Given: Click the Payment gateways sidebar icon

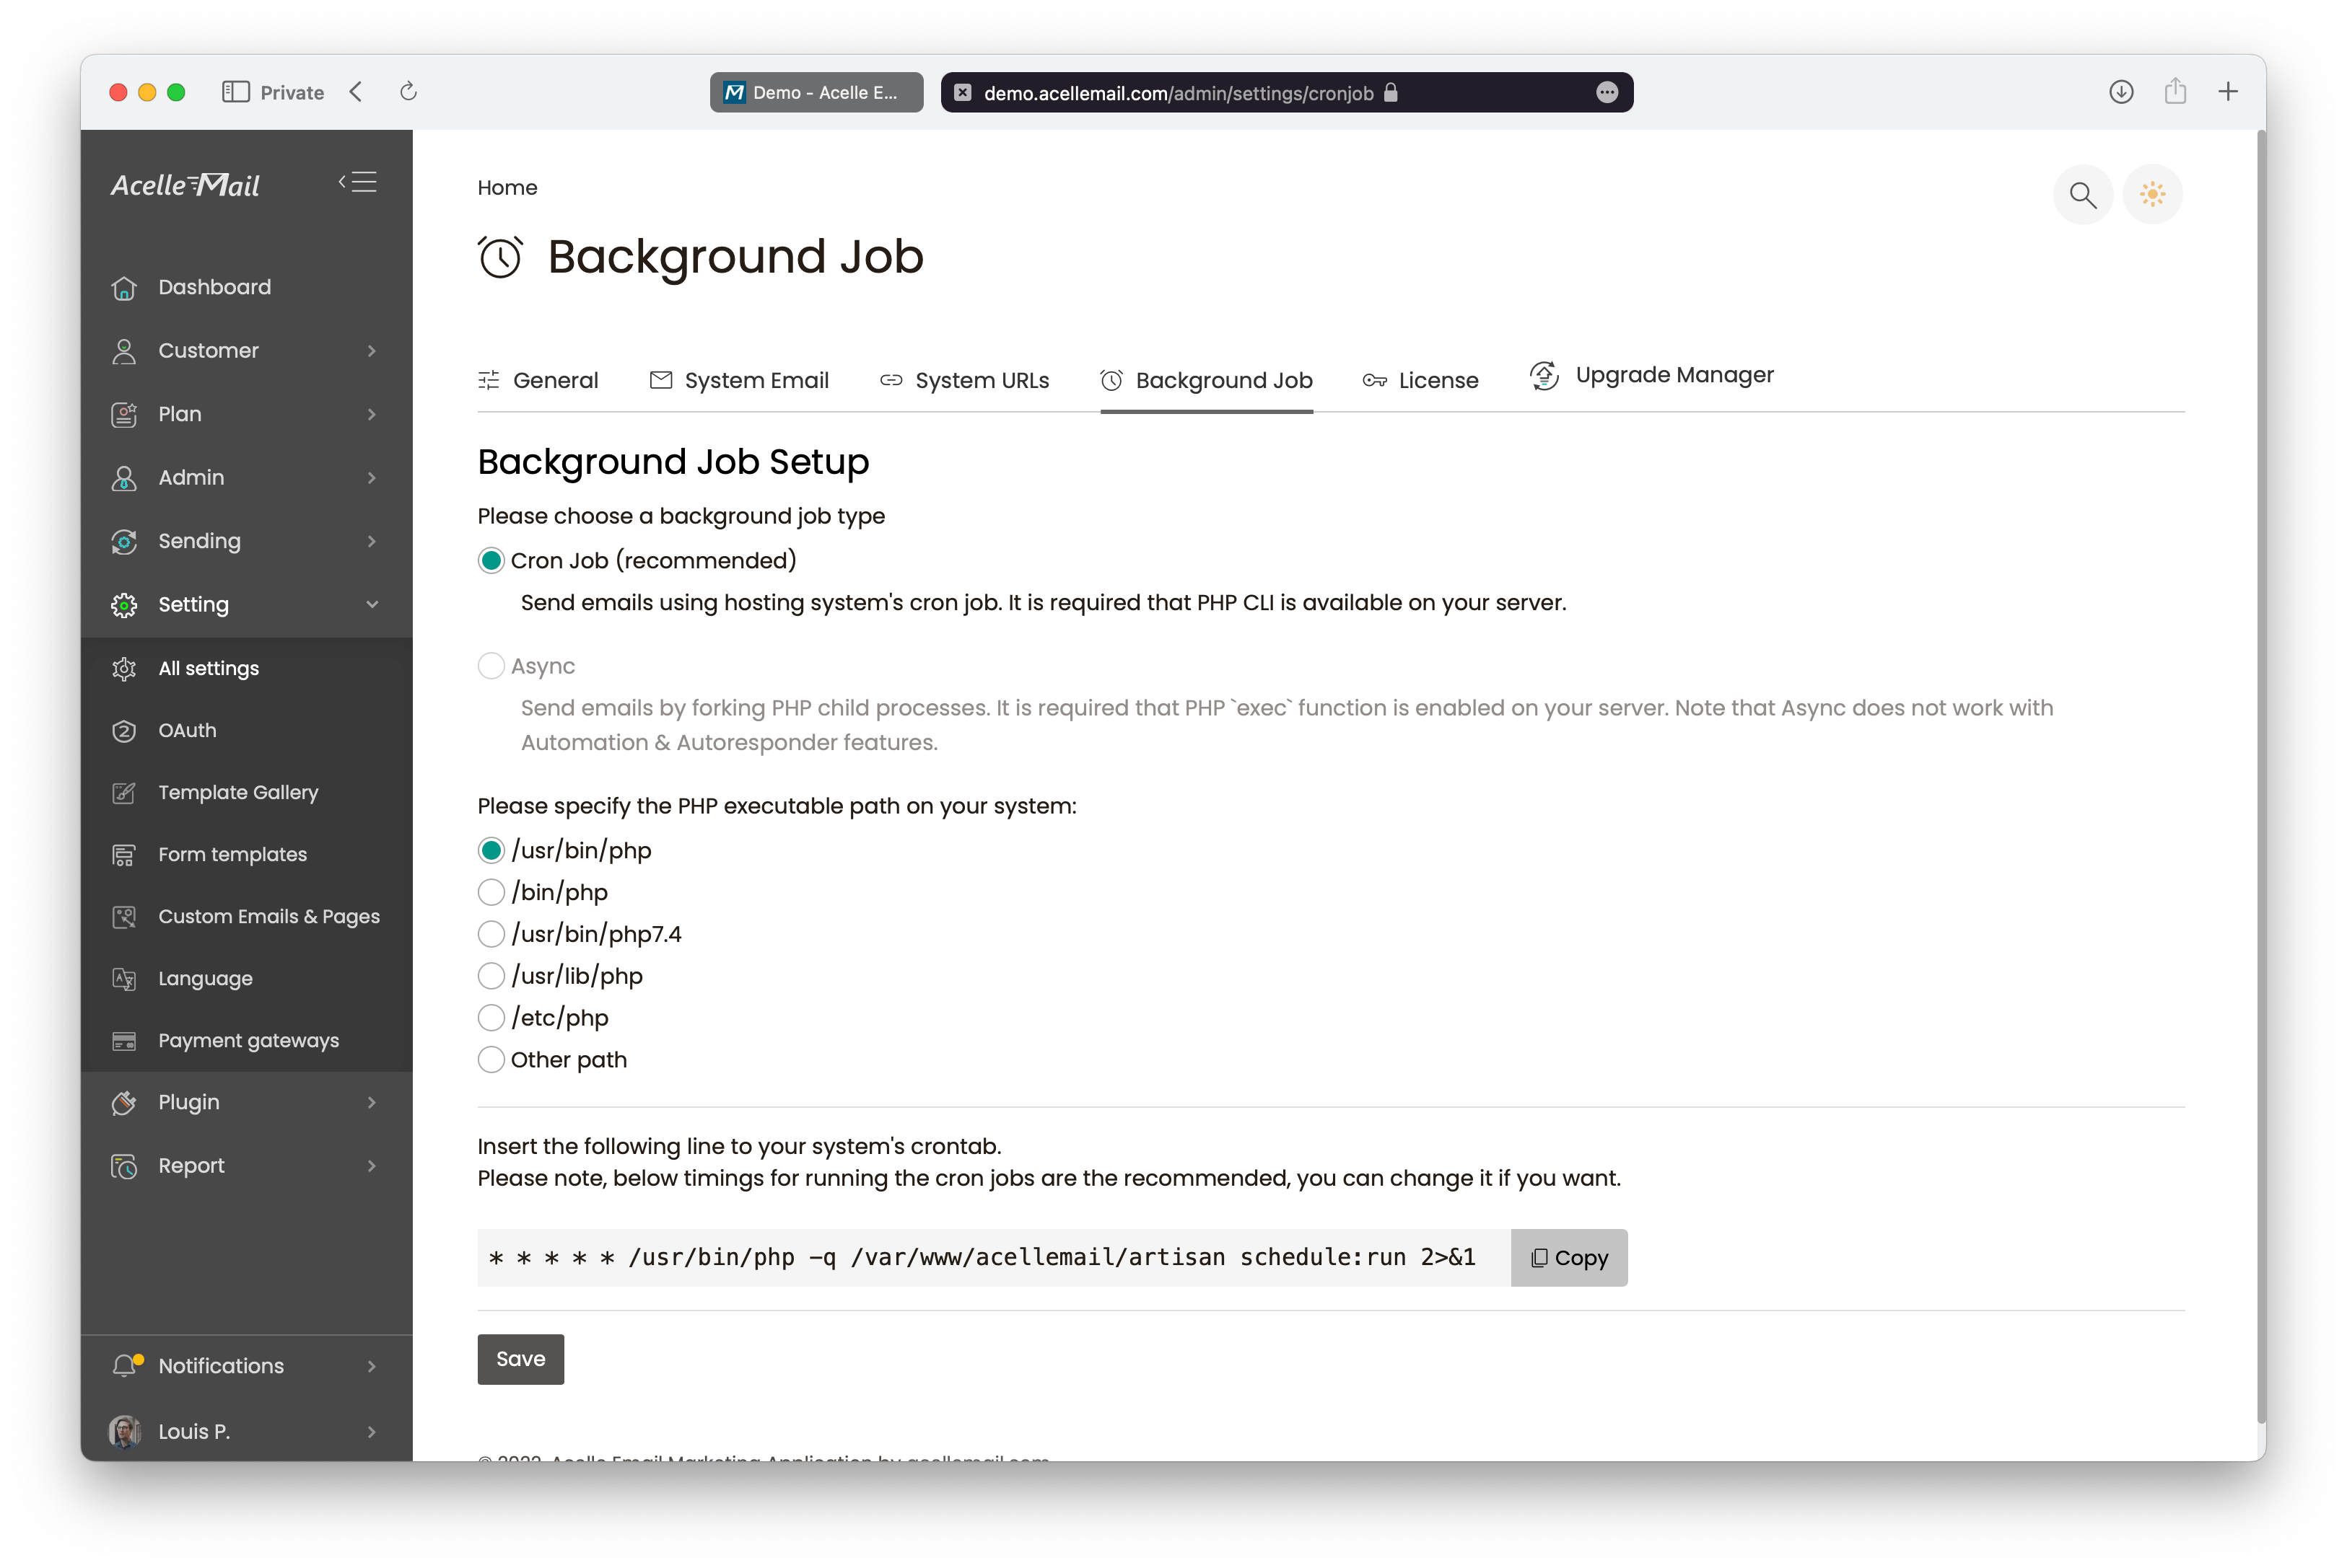Looking at the screenshot, I should 124,1039.
